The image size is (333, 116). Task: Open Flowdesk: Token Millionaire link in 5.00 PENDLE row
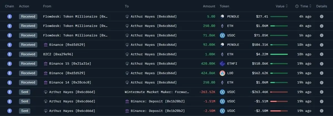(x=75, y=17)
